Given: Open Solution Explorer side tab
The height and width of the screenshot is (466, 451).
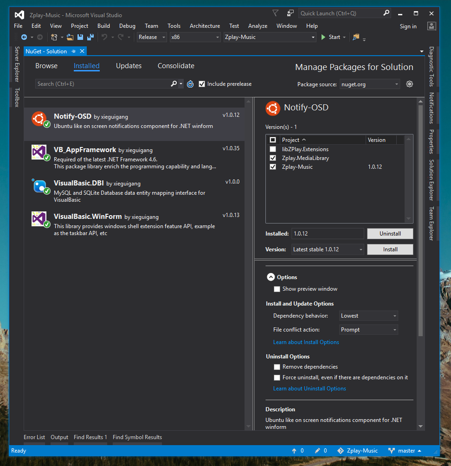Looking at the screenshot, I should coord(432,180).
